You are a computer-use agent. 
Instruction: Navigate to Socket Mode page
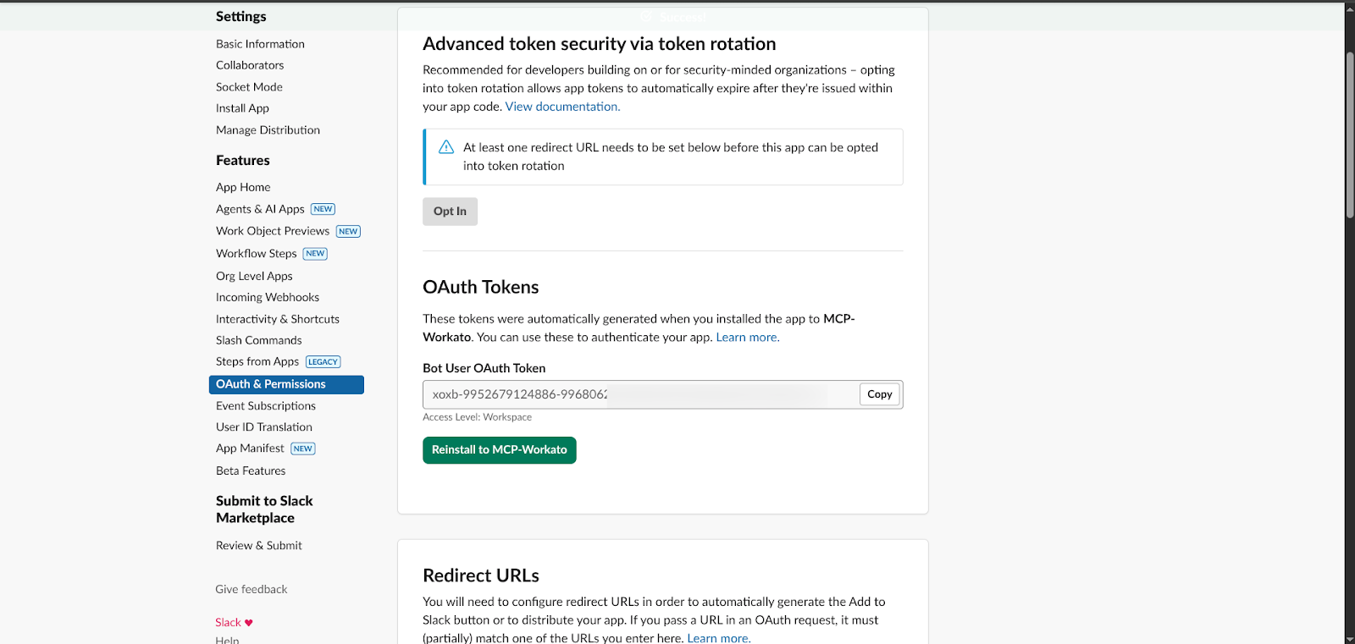[x=249, y=87]
